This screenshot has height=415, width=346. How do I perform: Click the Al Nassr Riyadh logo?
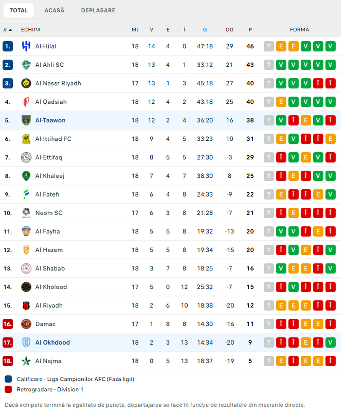[26, 83]
